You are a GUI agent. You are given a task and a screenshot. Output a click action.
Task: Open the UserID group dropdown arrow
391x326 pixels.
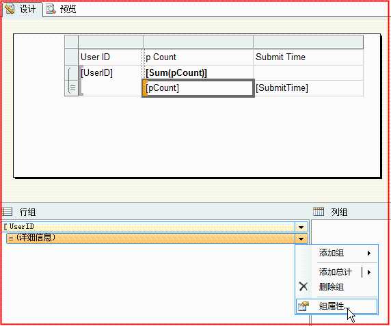point(301,227)
